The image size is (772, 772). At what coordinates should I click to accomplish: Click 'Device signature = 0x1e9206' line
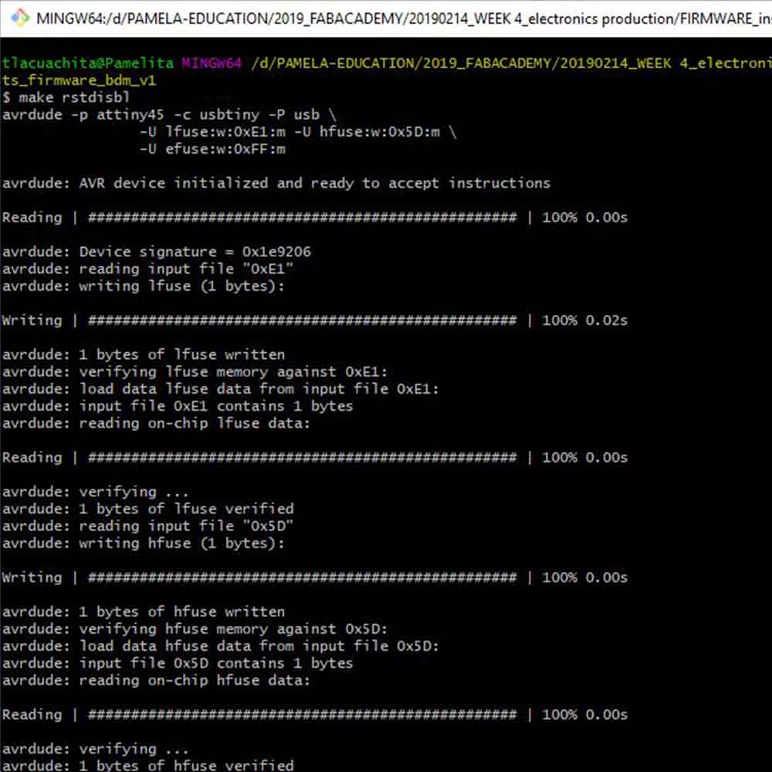coord(157,252)
